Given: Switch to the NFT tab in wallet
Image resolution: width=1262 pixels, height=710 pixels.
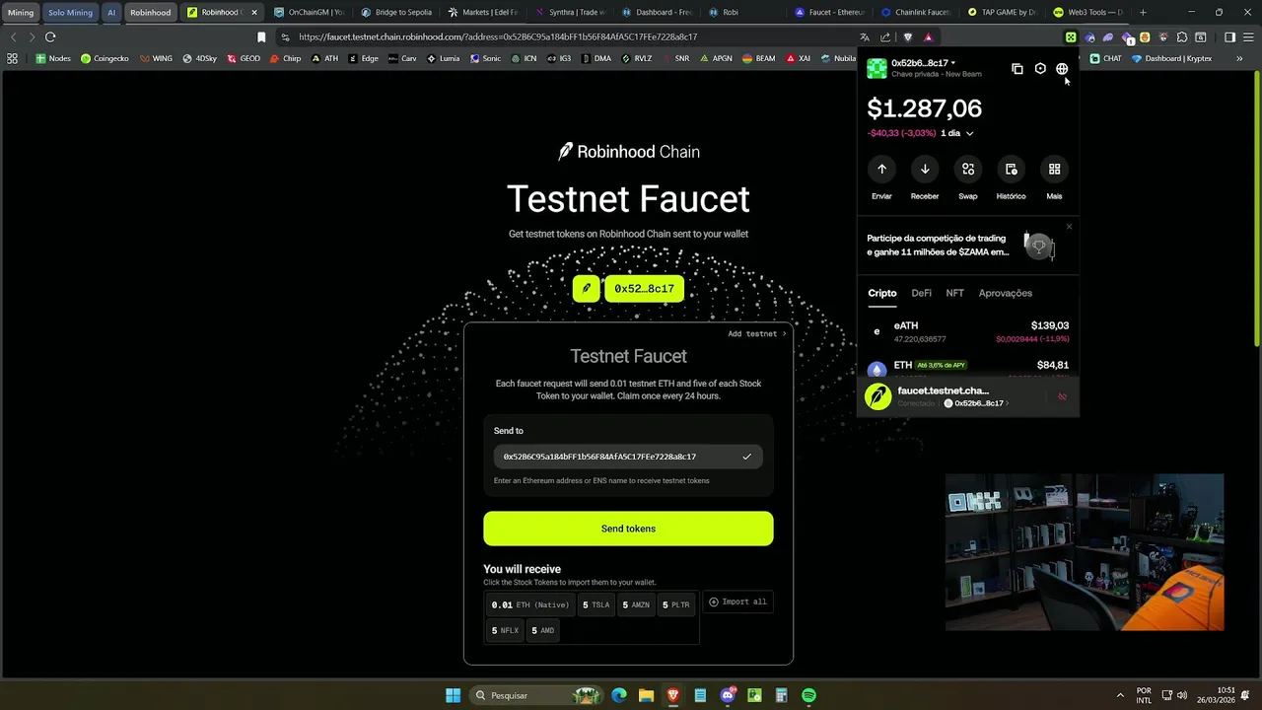Looking at the screenshot, I should click(954, 293).
